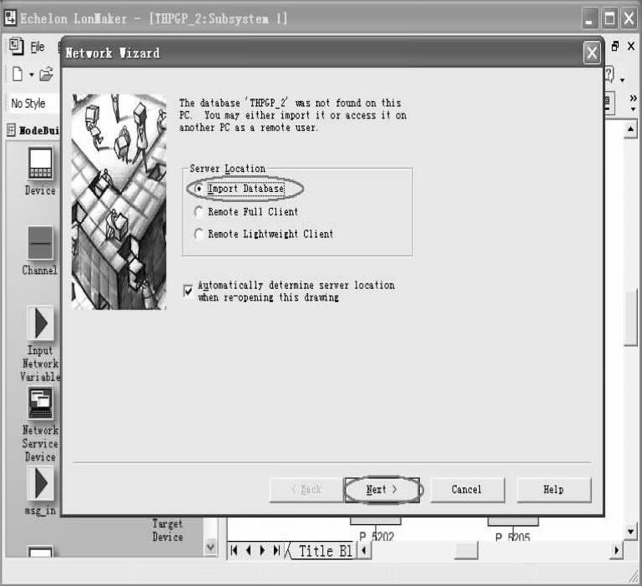The width and height of the screenshot is (642, 586).
Task: Toggle Automatically determine server location checkbox
Action: click(188, 290)
